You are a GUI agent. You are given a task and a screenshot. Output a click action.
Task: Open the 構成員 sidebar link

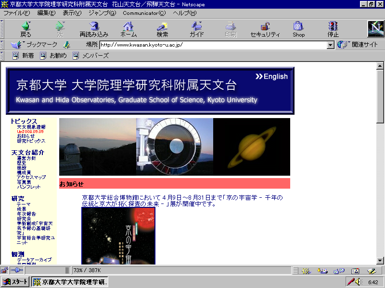24,172
